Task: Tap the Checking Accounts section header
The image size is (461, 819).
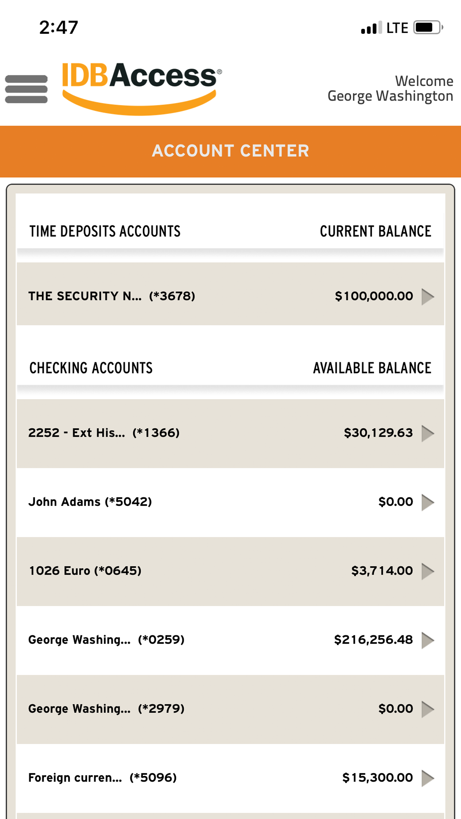Action: (91, 368)
